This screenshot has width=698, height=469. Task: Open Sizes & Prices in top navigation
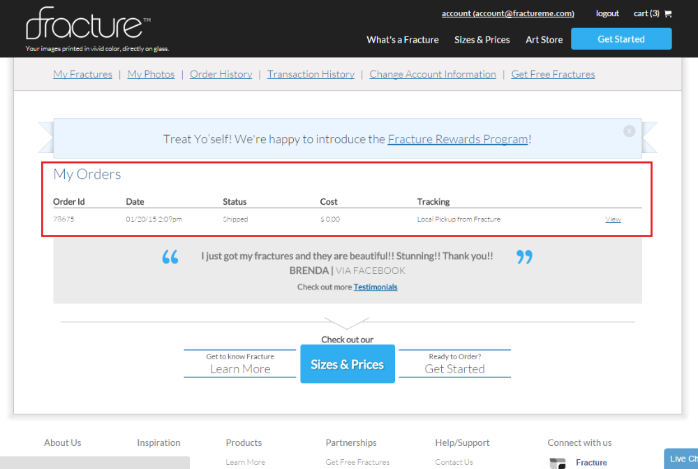point(482,40)
